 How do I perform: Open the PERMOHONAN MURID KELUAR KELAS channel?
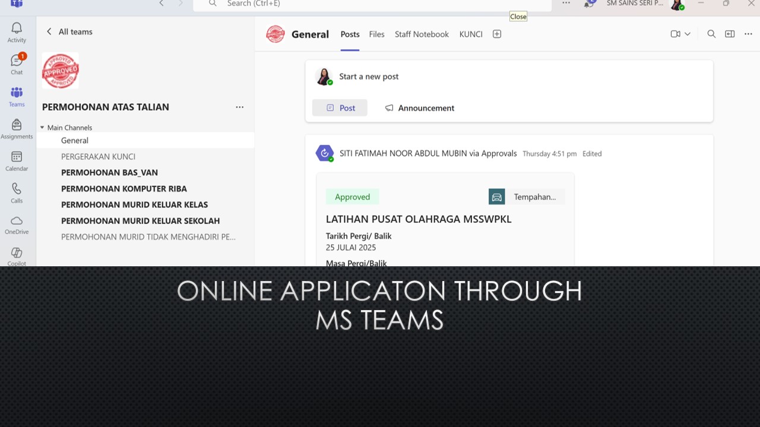[145, 205]
